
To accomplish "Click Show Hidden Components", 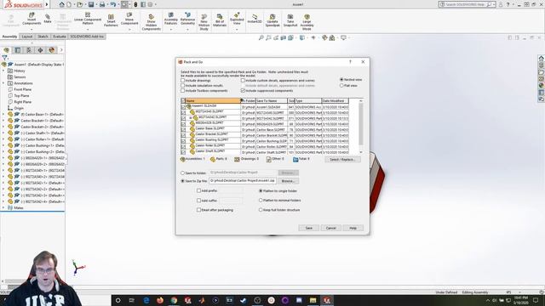I will tap(152, 22).
